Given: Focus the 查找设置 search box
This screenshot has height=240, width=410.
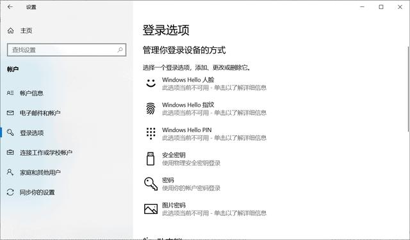Looking at the screenshot, I should click(x=67, y=50).
